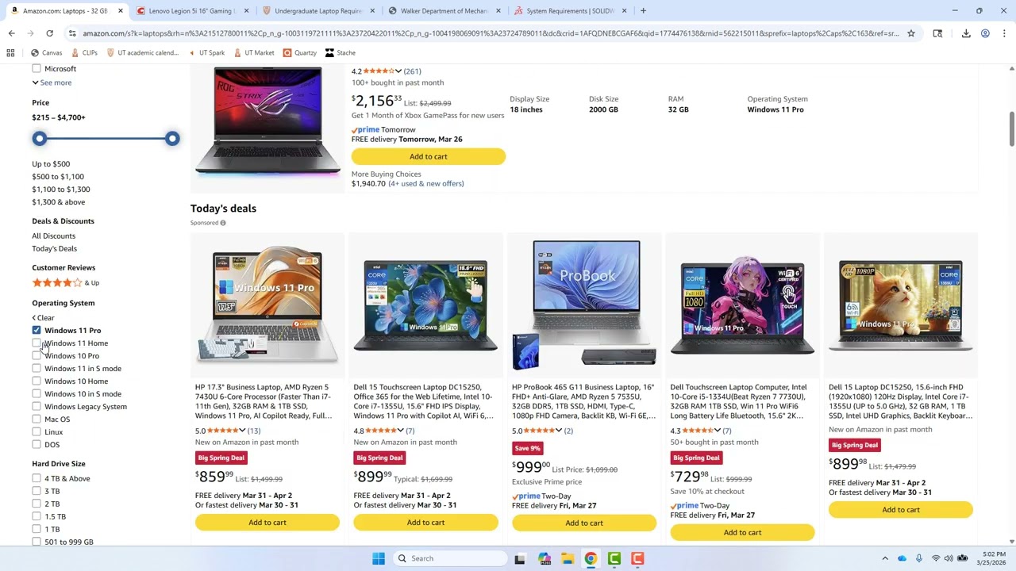
Task: Switch to Chrome on the taskbar
Action: (x=591, y=558)
